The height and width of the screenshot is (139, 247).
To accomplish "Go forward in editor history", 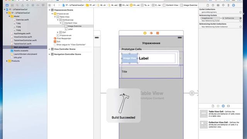I will coord(59,5).
